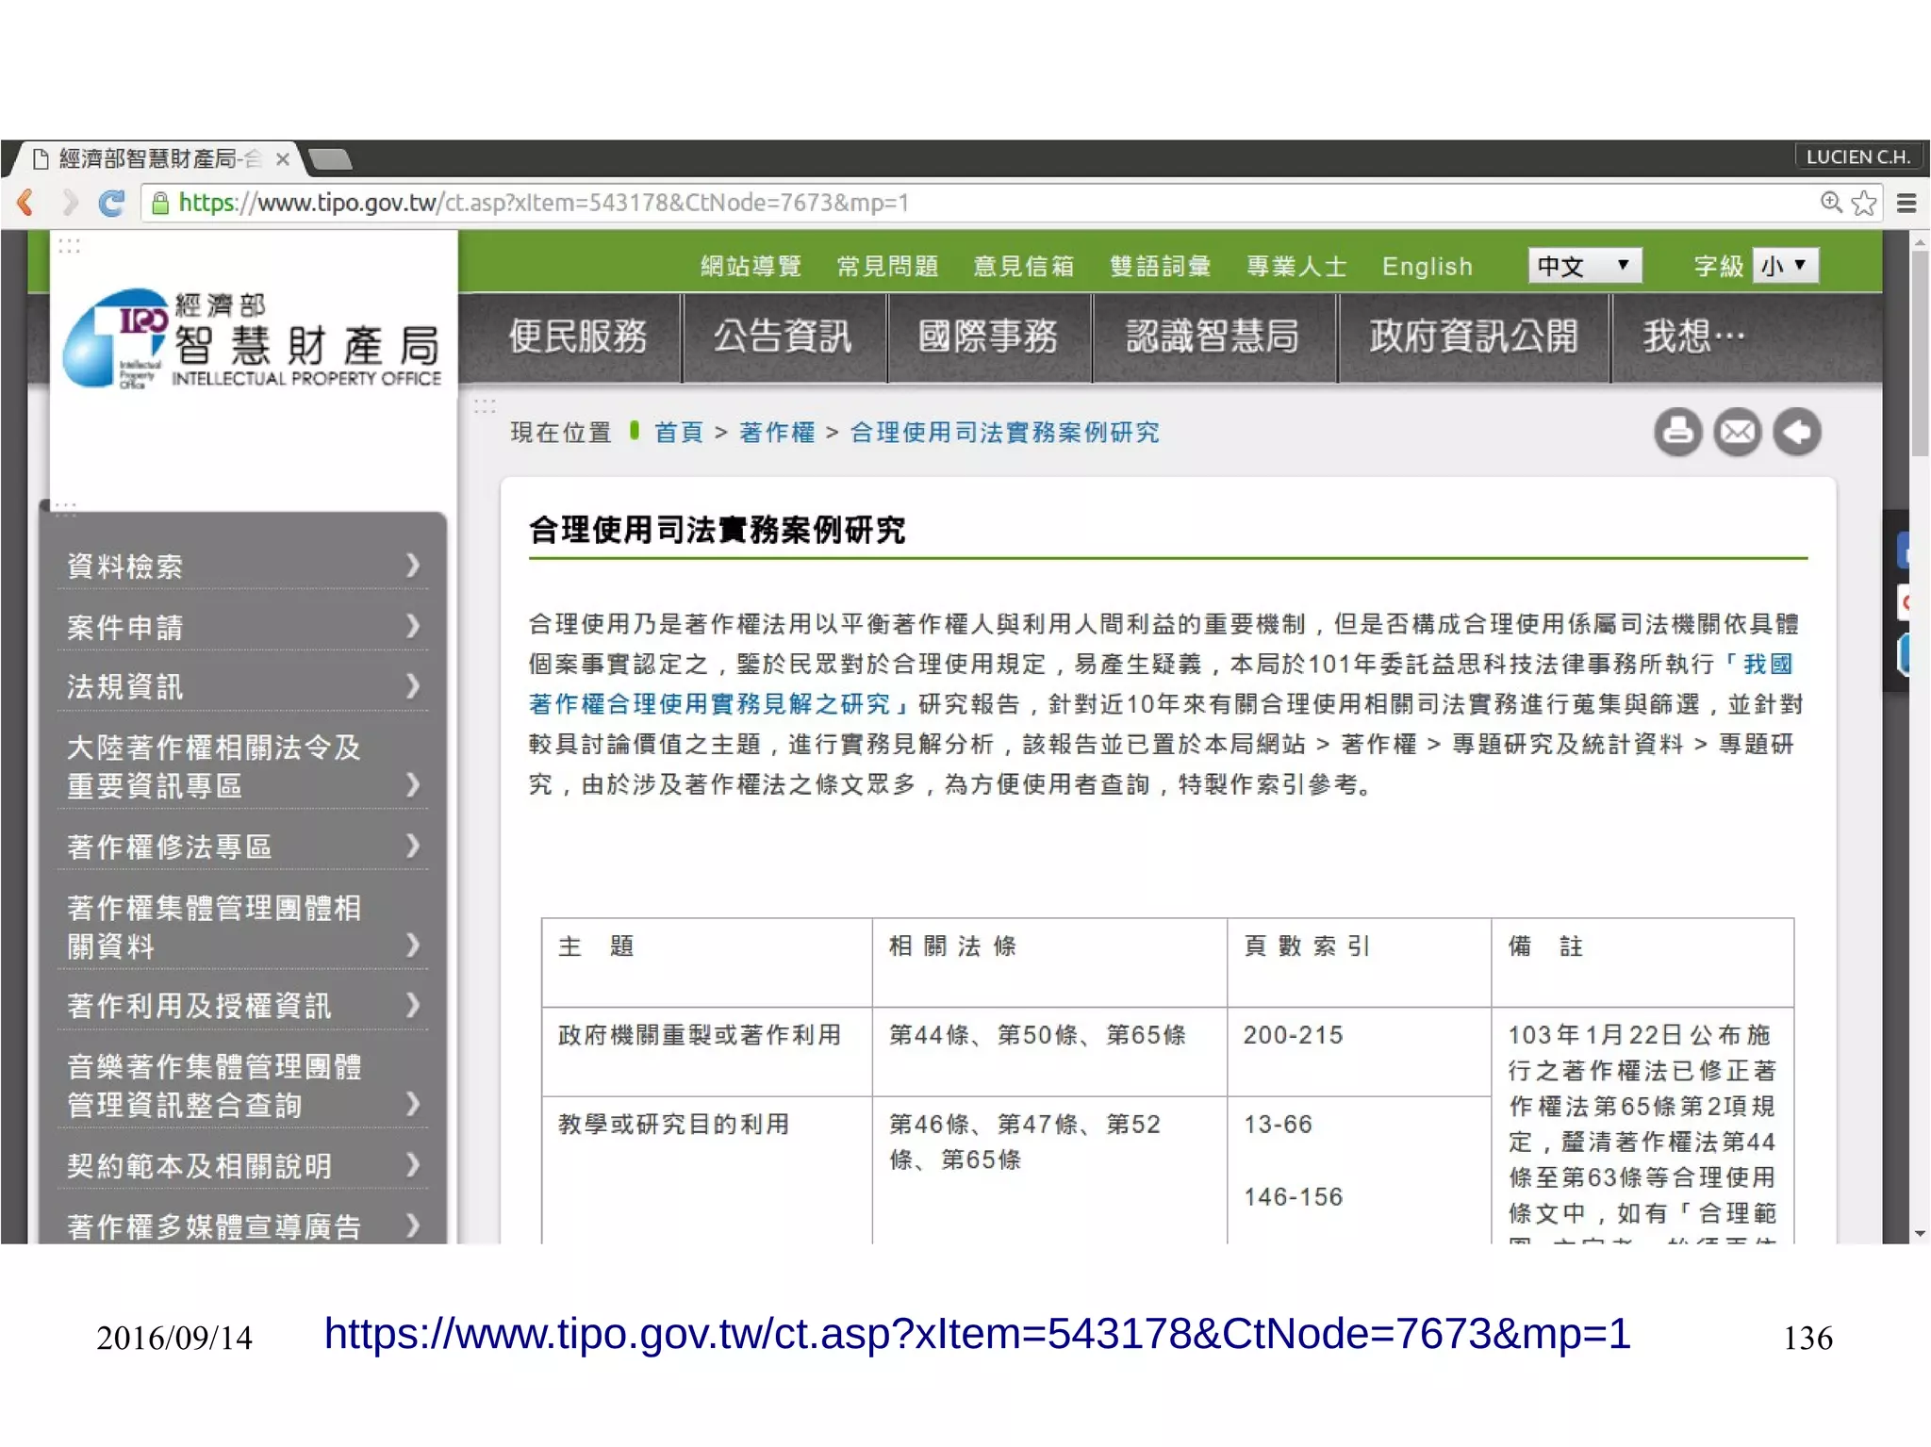Reload the page with the refresh icon
Viewport: 1931px width, 1447px height.
coord(111,203)
